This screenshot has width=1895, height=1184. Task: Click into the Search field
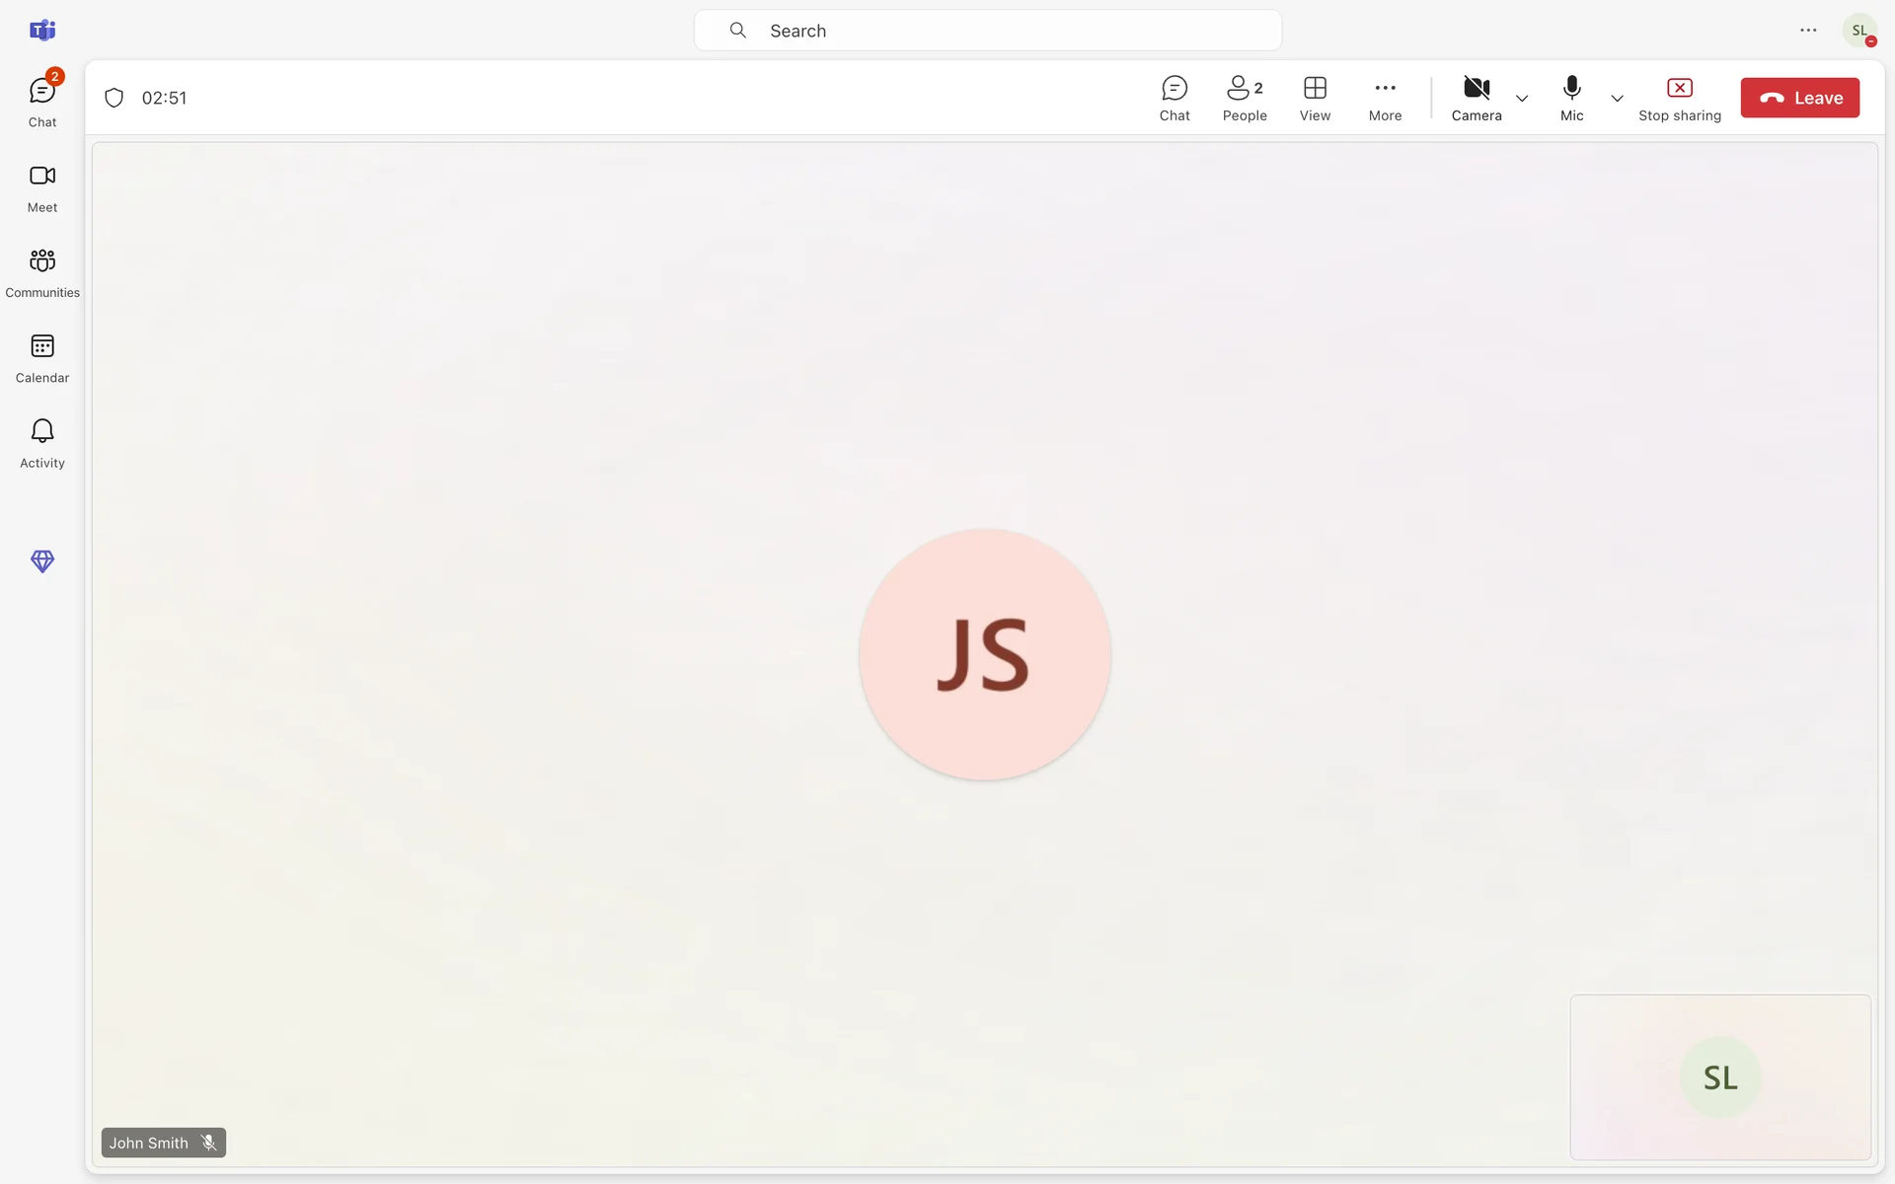click(987, 31)
